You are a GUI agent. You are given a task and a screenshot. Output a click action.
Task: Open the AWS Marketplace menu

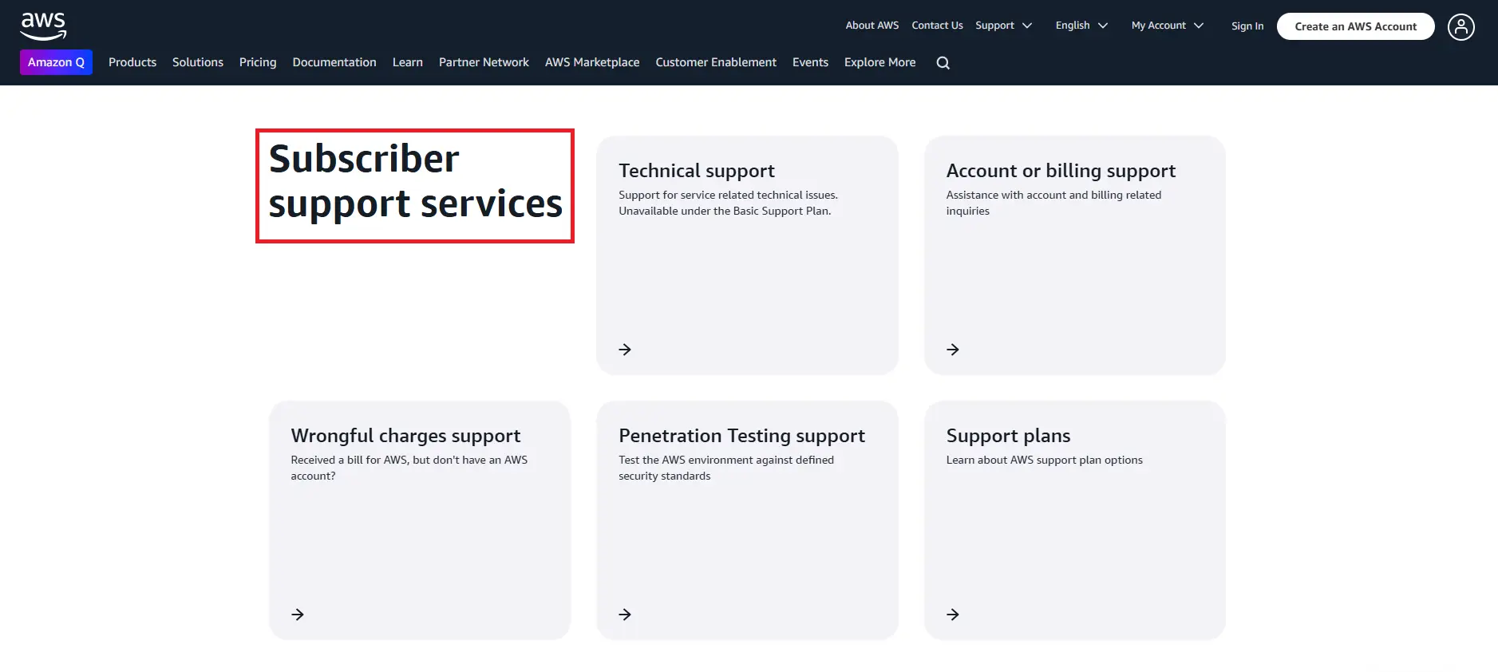tap(592, 62)
